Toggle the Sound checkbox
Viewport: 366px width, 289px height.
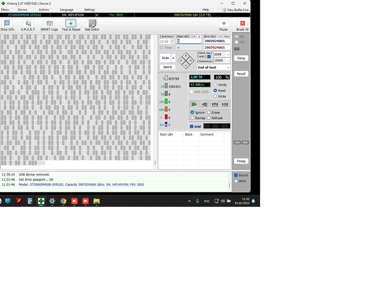click(236, 175)
